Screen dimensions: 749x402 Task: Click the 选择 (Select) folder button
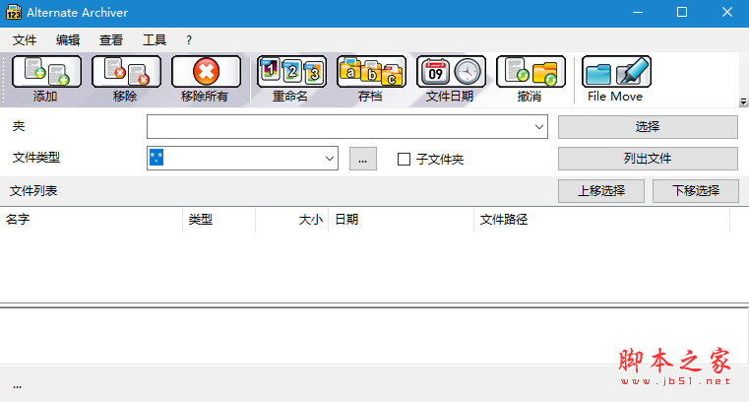[x=648, y=127]
